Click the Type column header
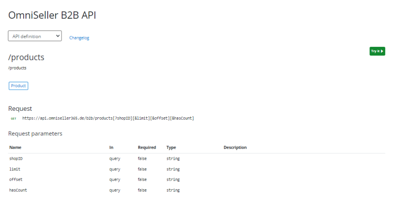The height and width of the screenshot is (198, 394). pos(171,147)
